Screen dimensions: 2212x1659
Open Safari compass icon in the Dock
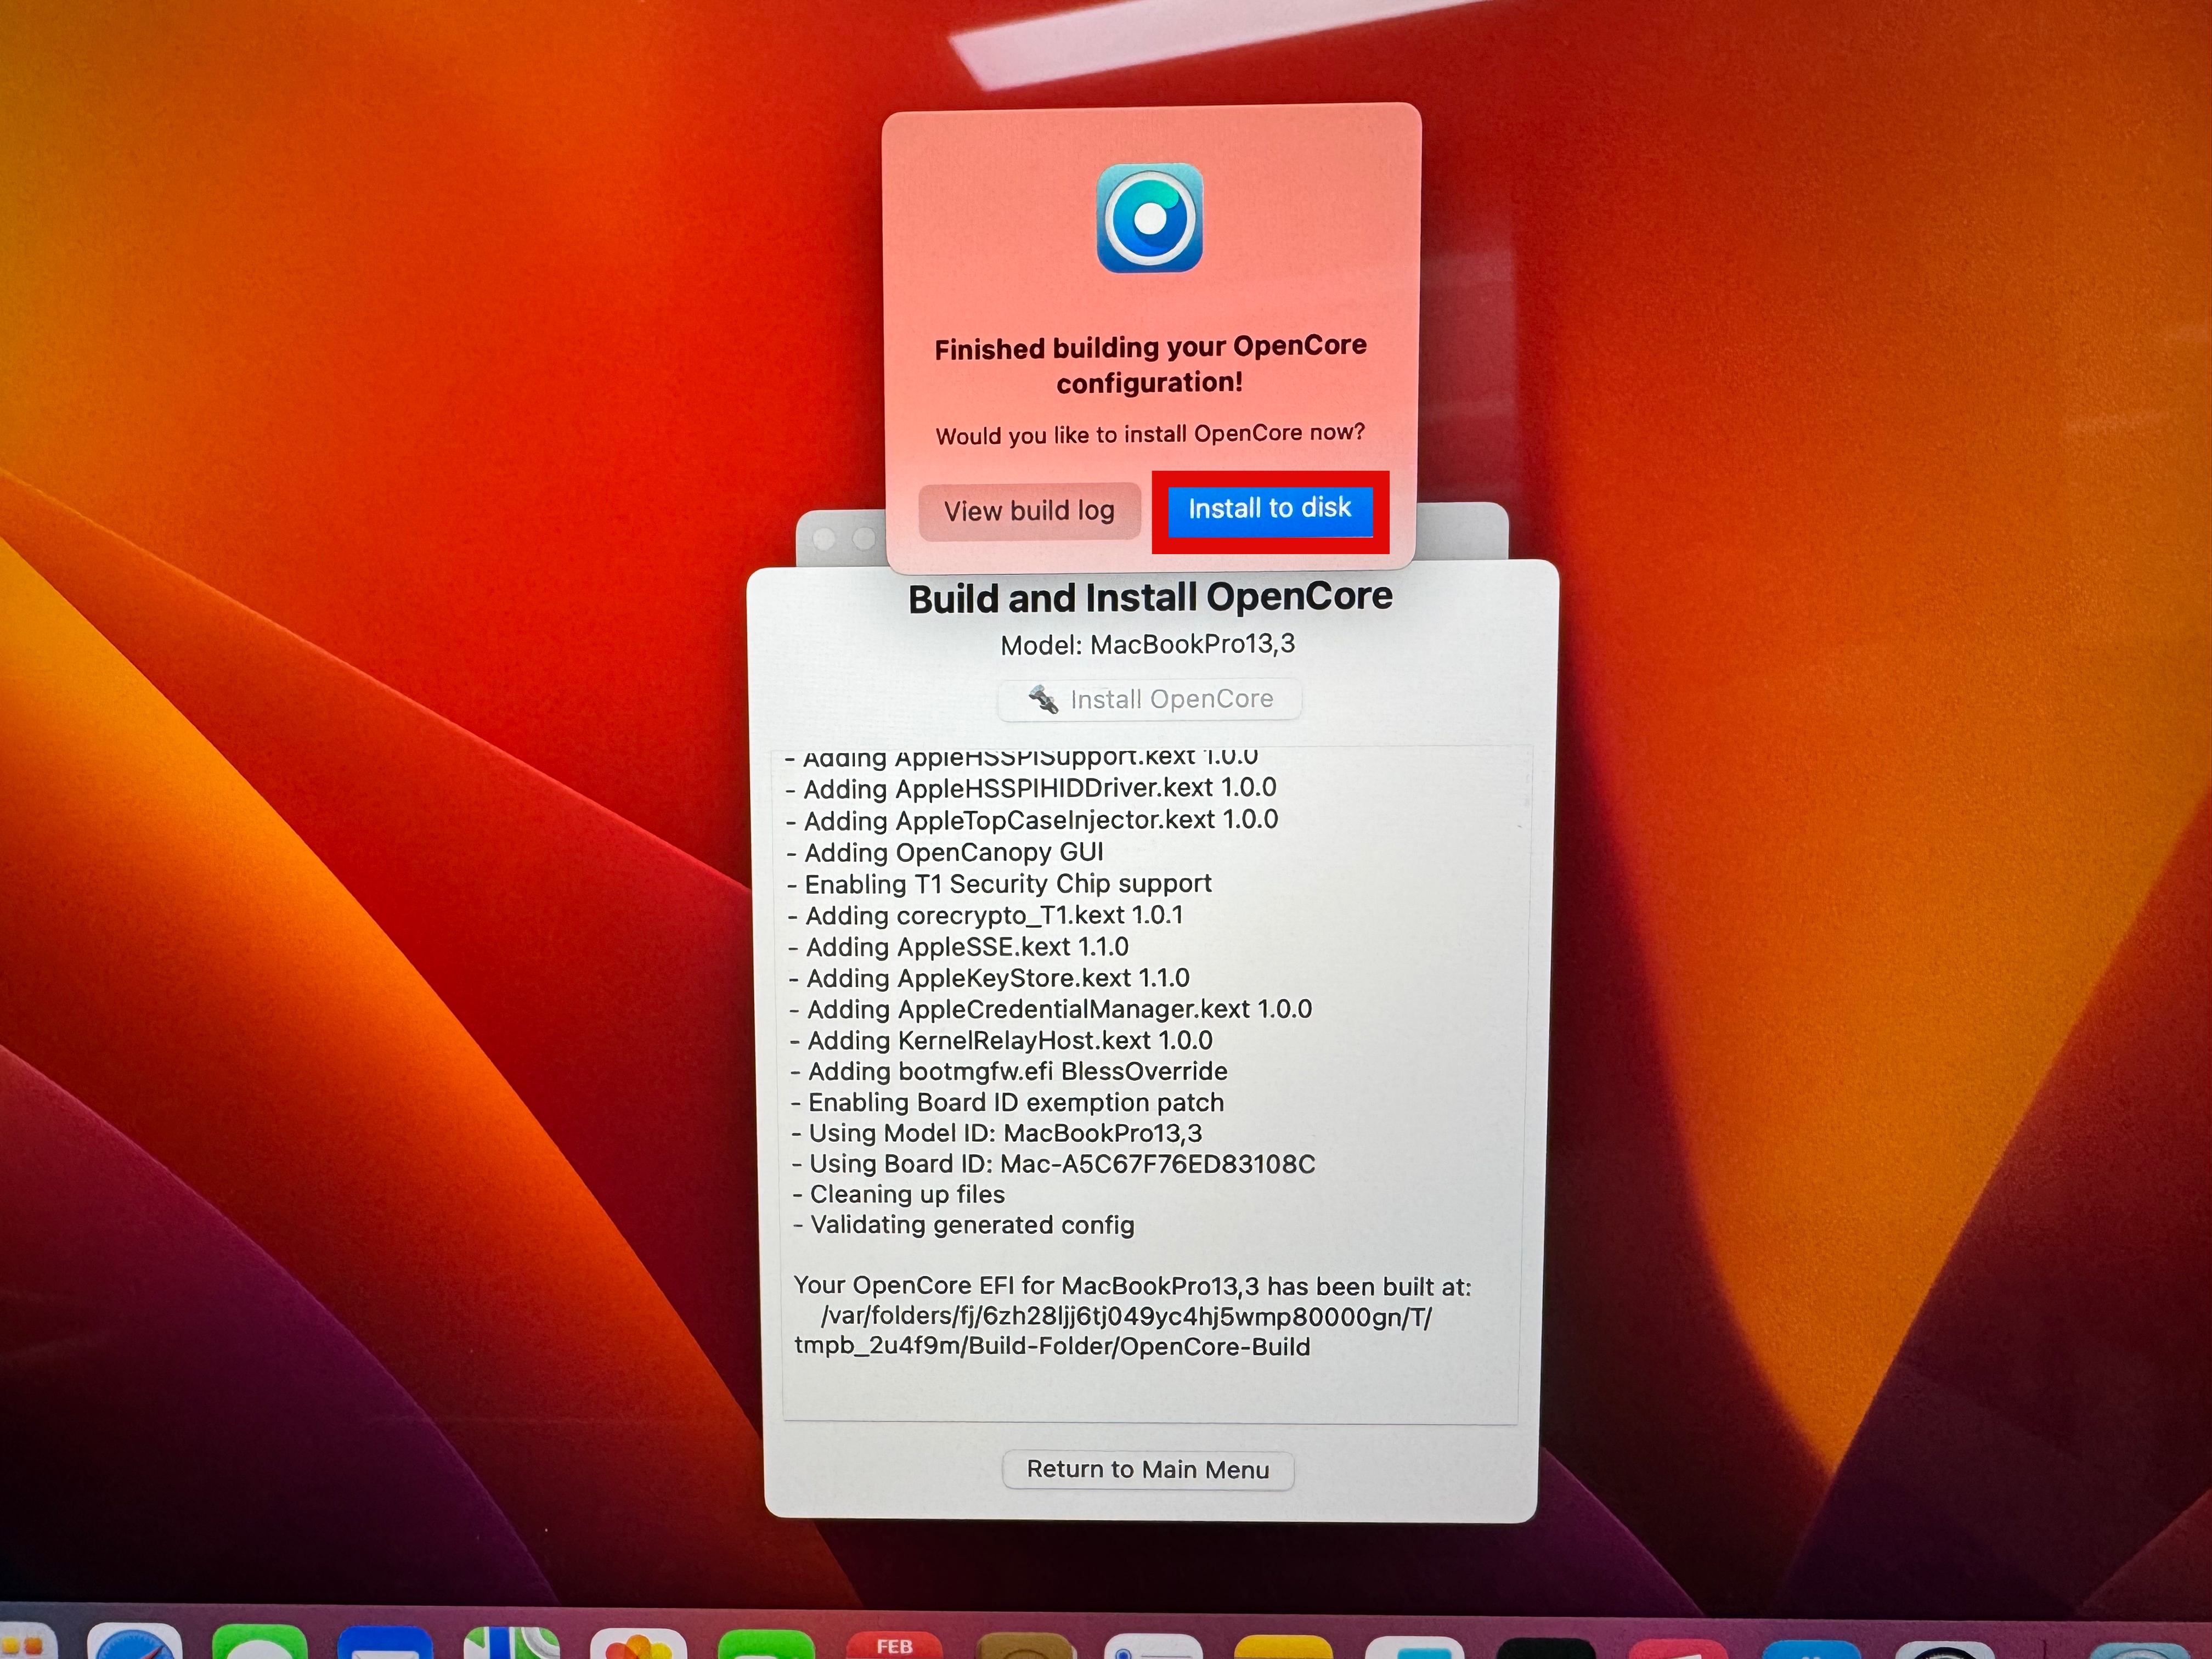(x=134, y=1642)
